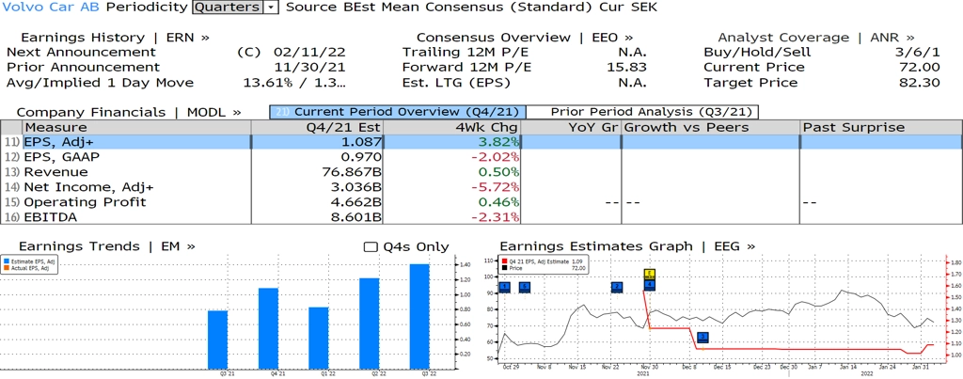The height and width of the screenshot is (379, 963).
Task: Select the Operating Profit row
Action: pyautogui.click(x=481, y=202)
